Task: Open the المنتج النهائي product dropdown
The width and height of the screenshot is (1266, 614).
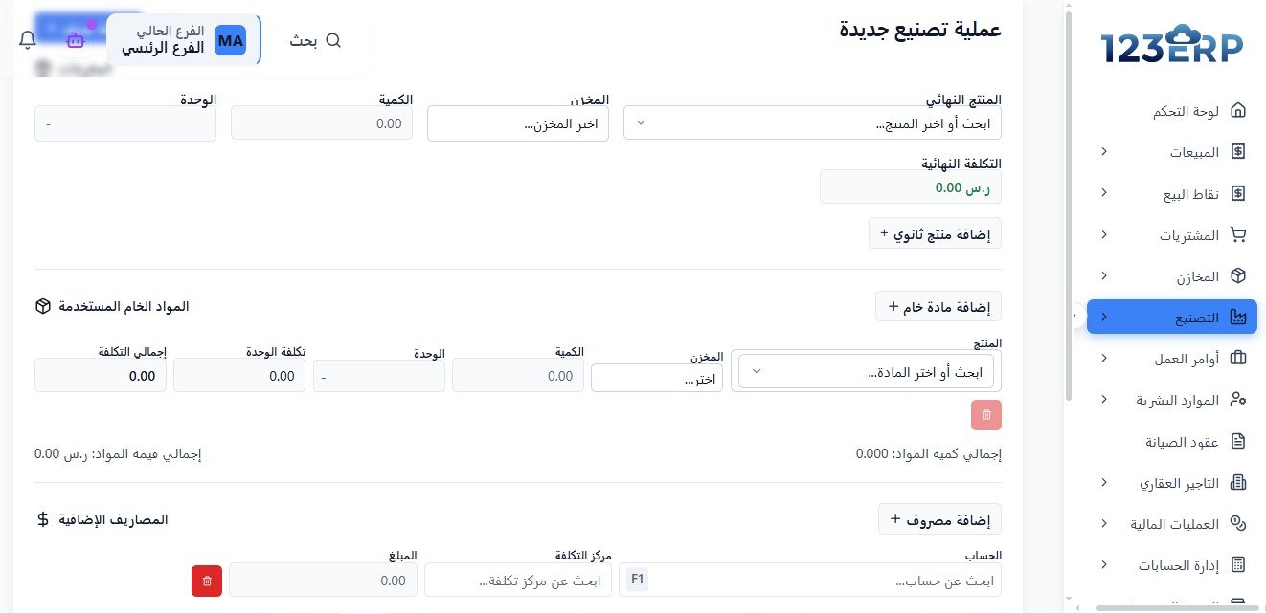Action: pos(811,122)
